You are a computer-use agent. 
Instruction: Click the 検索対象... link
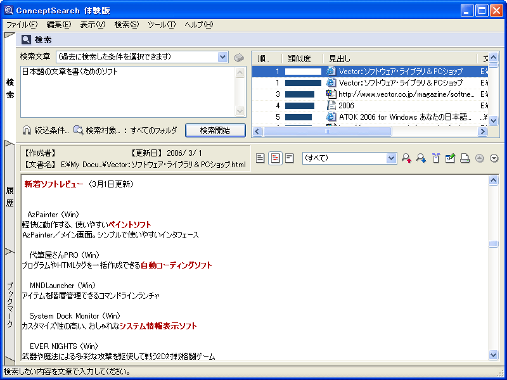(103, 130)
